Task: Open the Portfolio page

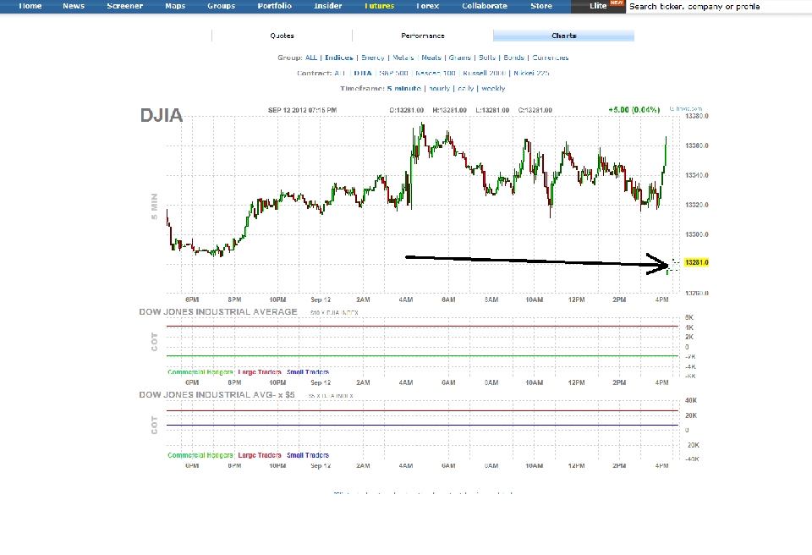Action: [274, 6]
